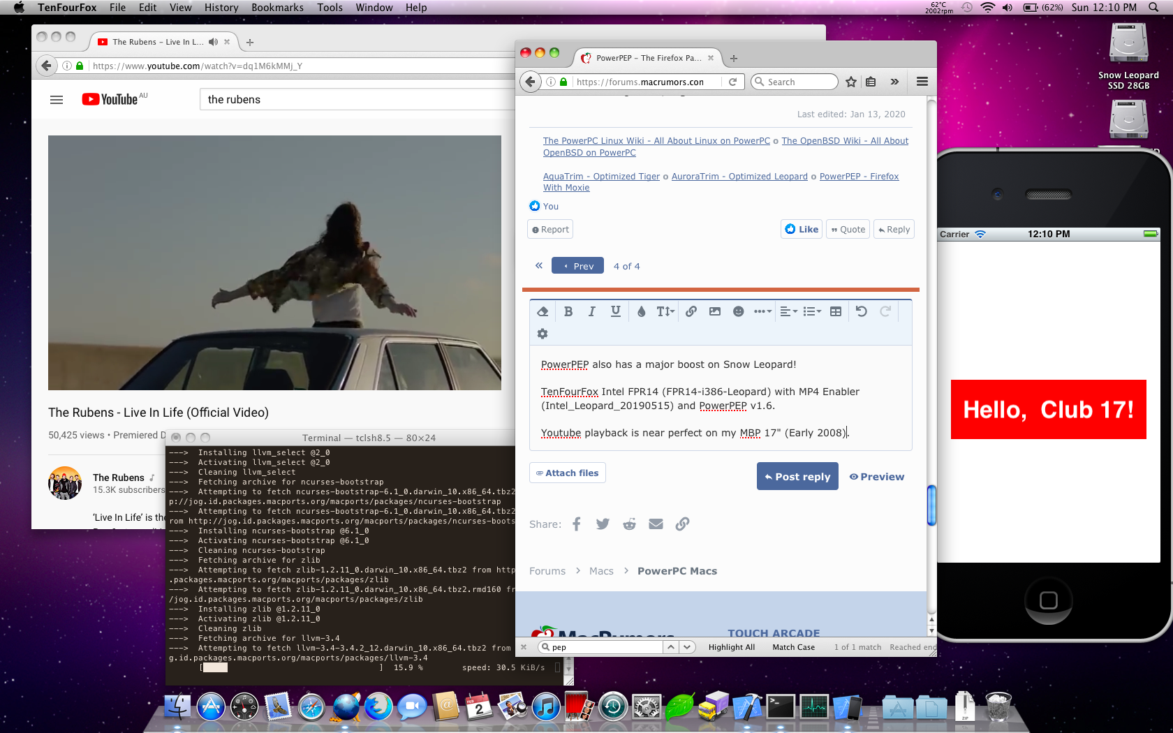The width and height of the screenshot is (1173, 733).
Task: Share thread via Twitter icon
Action: tap(603, 524)
